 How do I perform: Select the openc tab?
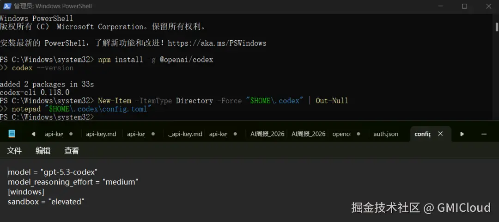[x=341, y=134]
